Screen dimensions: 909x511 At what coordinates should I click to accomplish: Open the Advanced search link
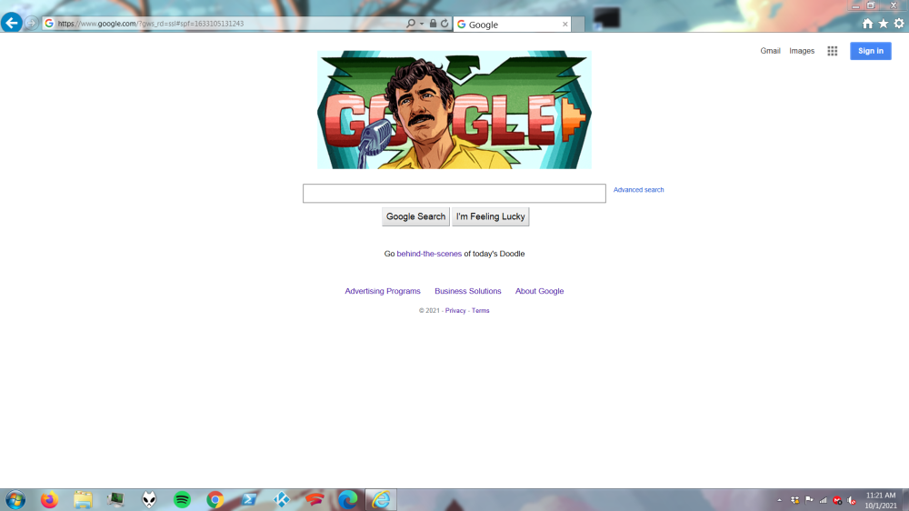638,190
